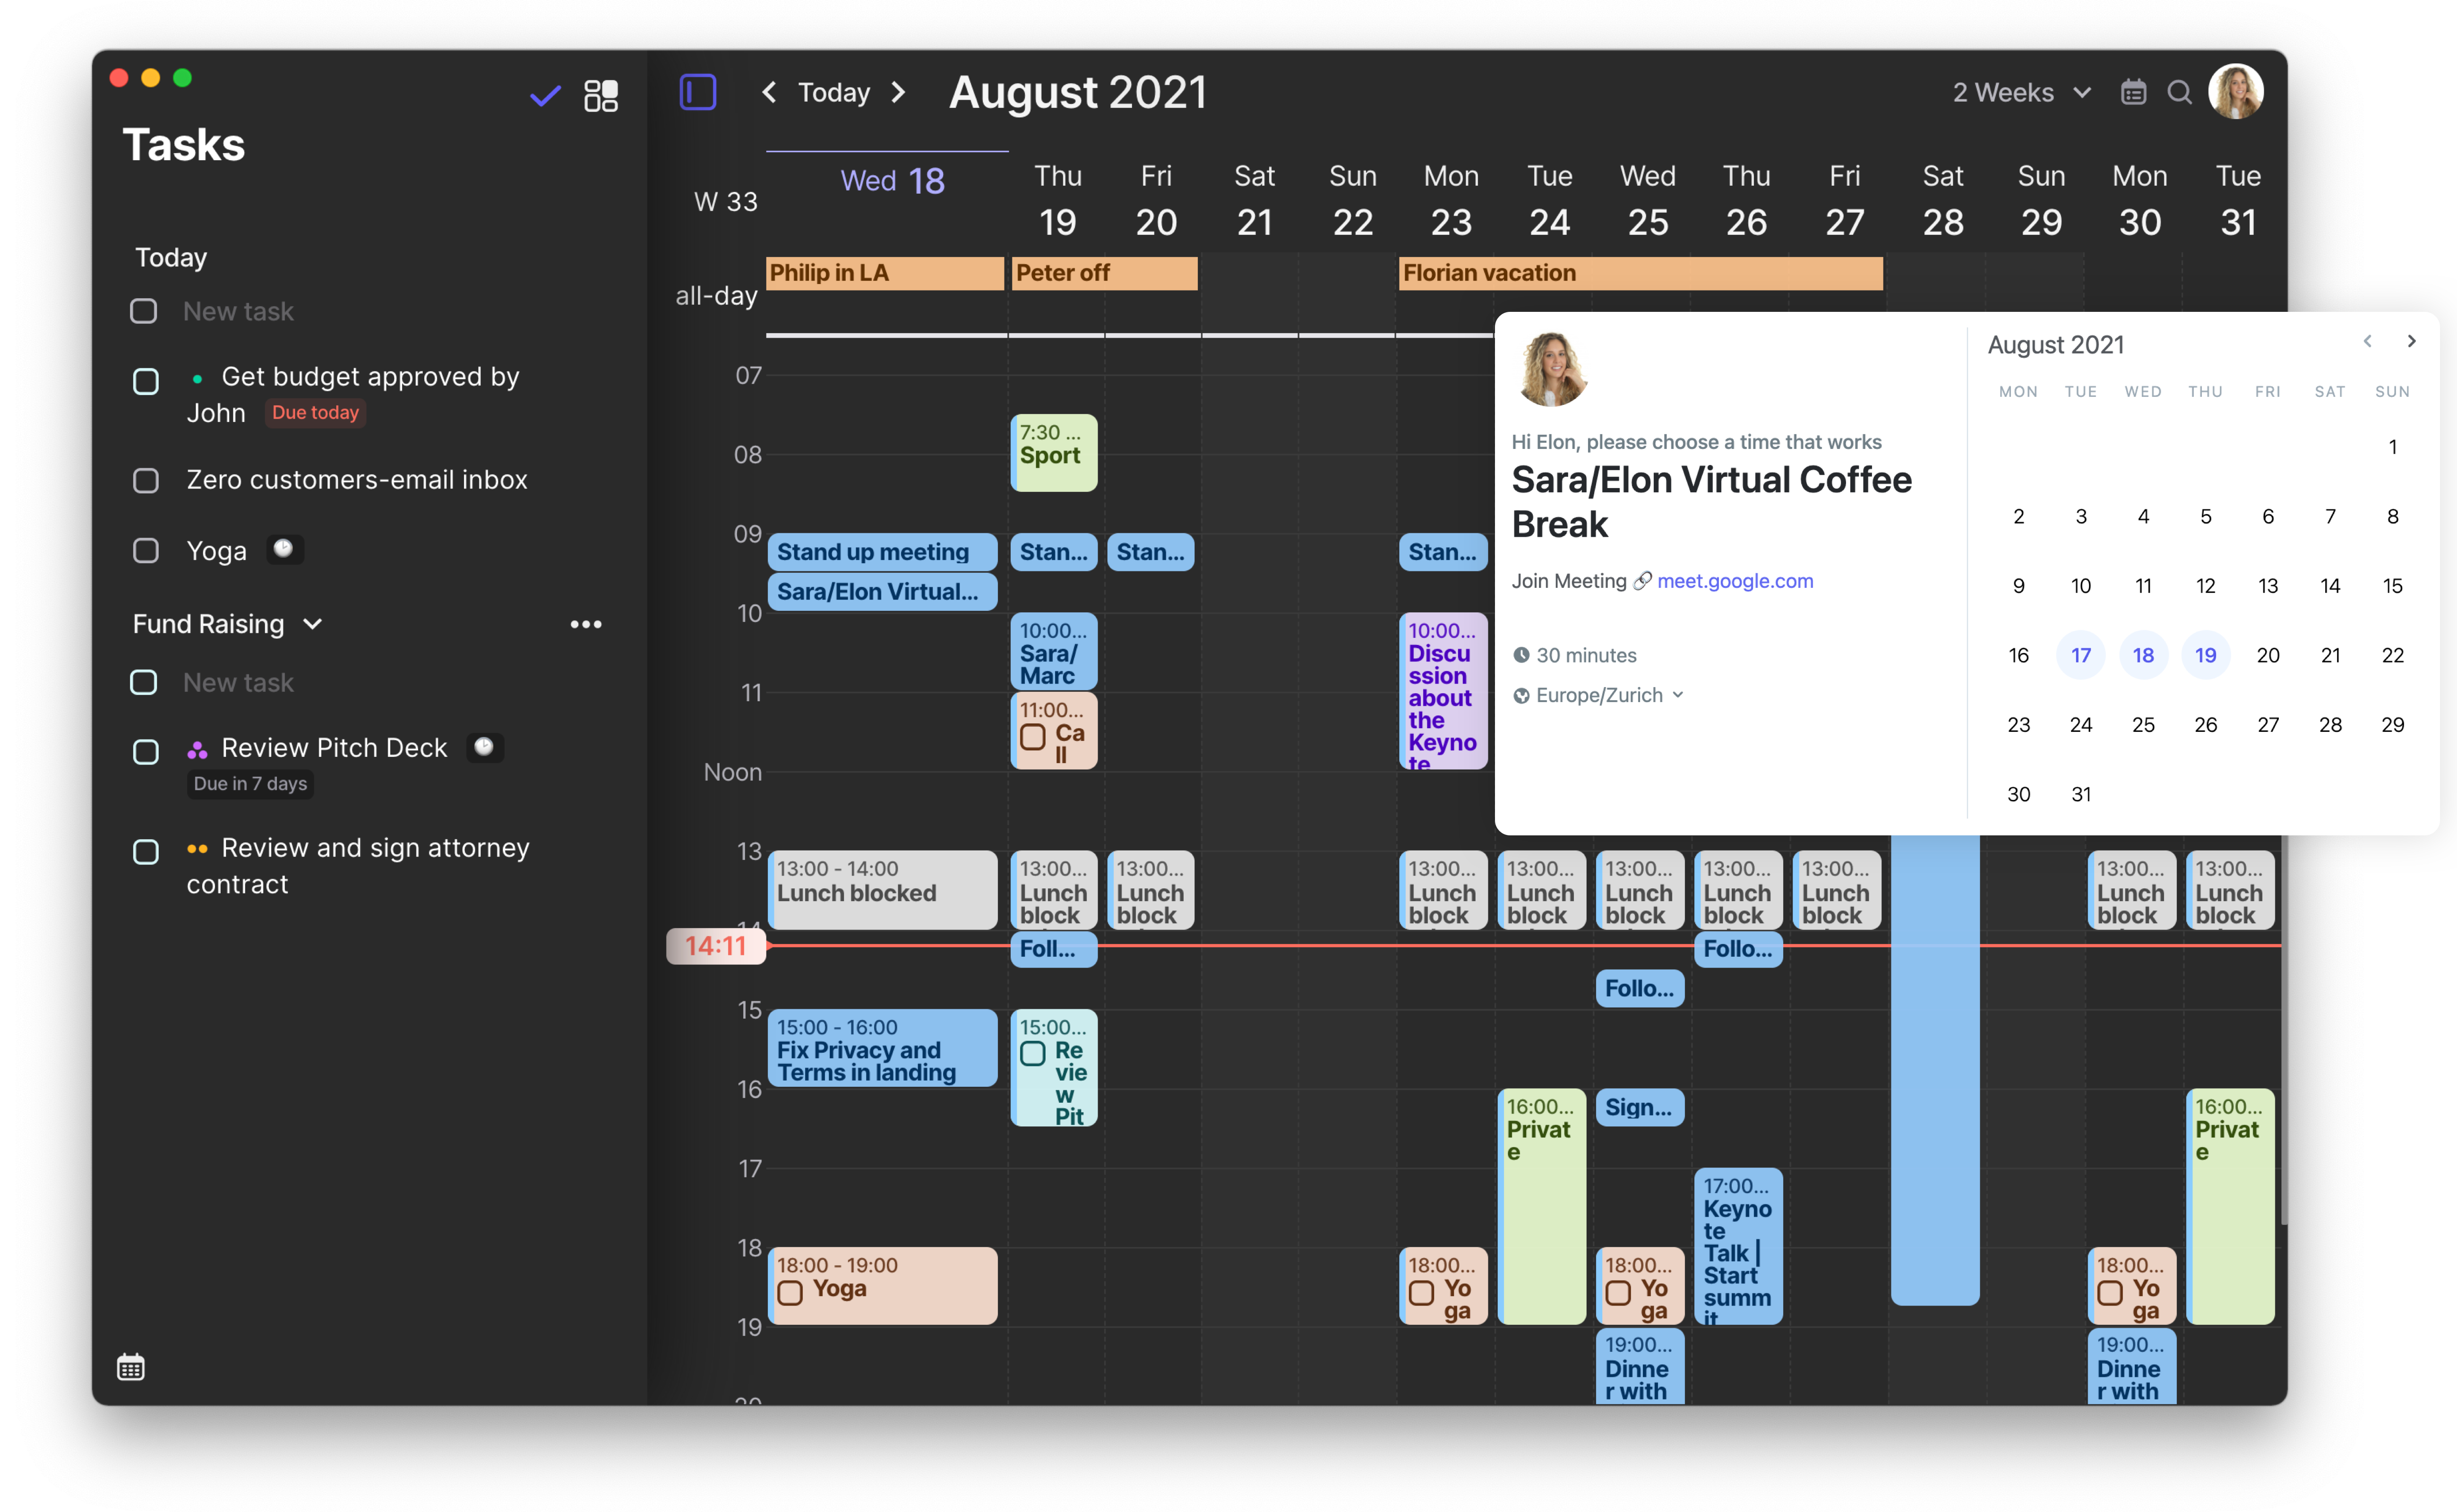Open the search magnifier icon

pyautogui.click(x=2179, y=93)
